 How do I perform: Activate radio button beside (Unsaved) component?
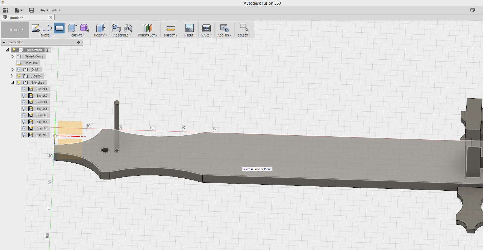pyautogui.click(x=48, y=50)
